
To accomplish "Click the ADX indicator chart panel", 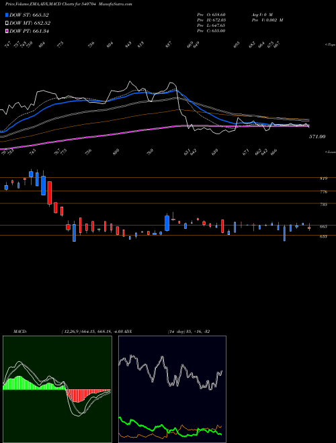I will (172, 389).
